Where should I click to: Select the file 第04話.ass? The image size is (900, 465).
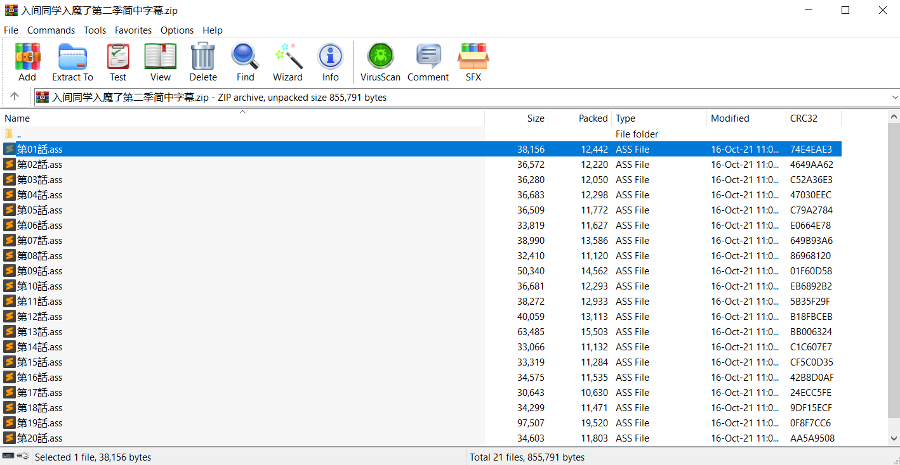click(421, 195)
